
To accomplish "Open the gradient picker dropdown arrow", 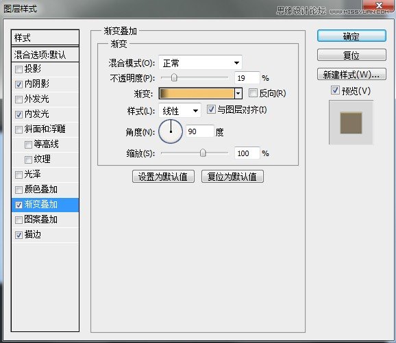I will [x=238, y=94].
